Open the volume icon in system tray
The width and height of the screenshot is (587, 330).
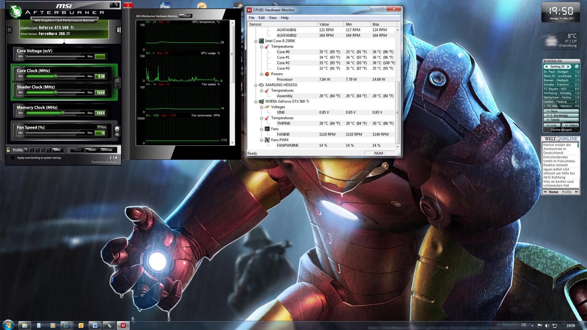[x=547, y=326]
